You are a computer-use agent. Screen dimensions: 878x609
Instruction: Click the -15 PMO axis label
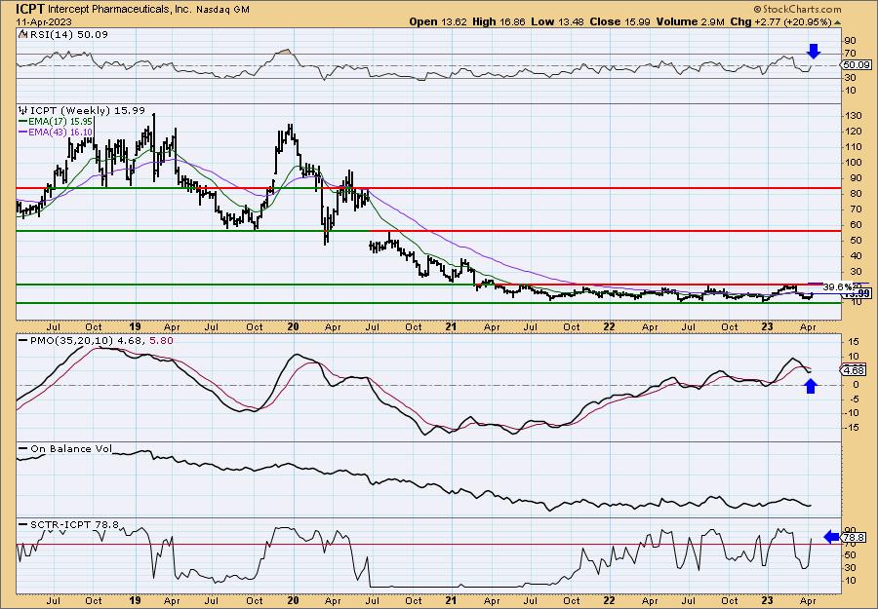coord(851,427)
